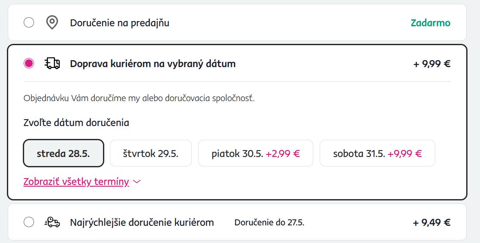Select the Doručenie na predajňu radio button
Image resolution: width=480 pixels, height=243 pixels.
pos(29,23)
